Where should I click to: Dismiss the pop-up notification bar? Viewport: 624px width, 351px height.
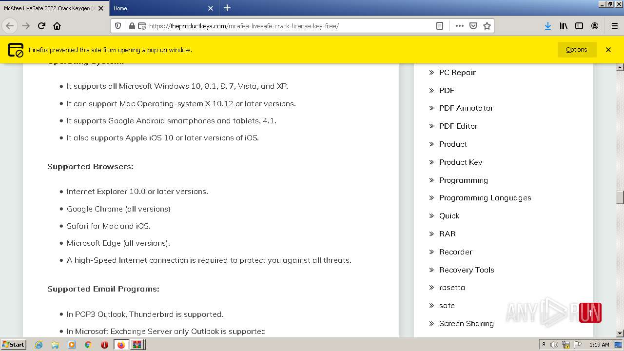[608, 50]
